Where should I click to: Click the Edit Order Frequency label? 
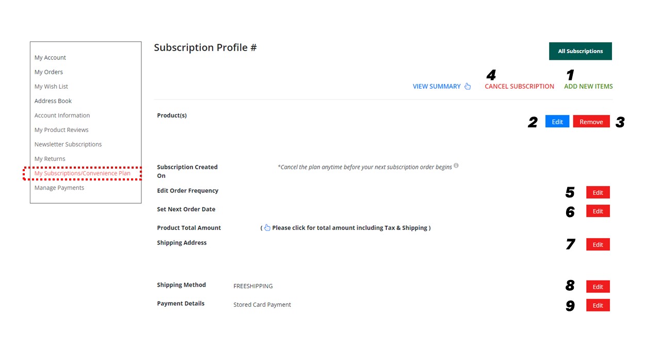(188, 190)
